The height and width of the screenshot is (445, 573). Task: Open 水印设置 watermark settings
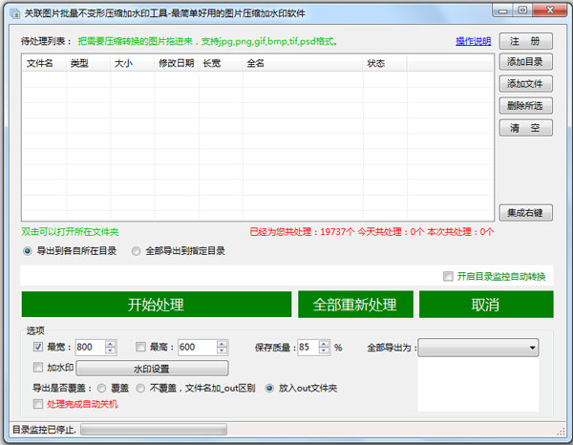(152, 368)
